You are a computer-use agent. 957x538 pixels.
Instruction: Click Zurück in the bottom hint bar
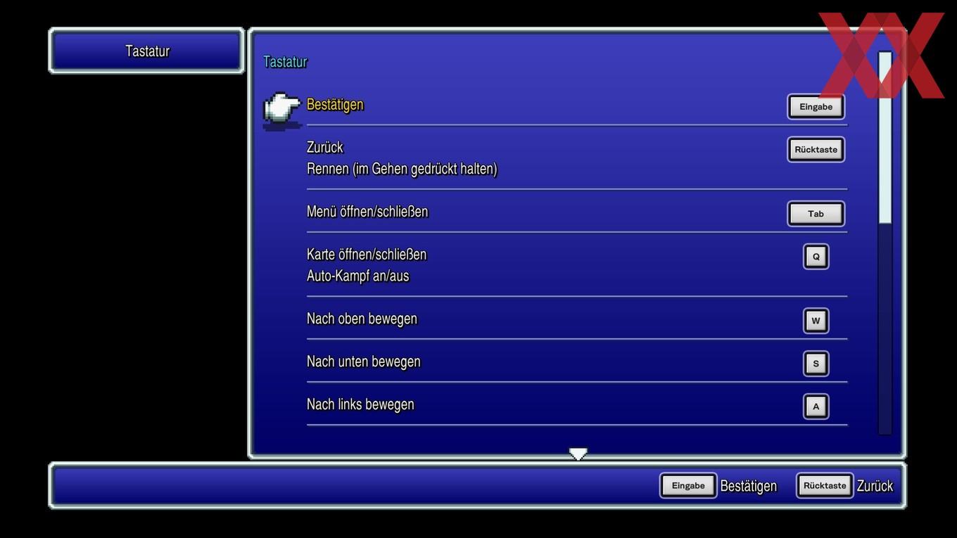coord(875,486)
